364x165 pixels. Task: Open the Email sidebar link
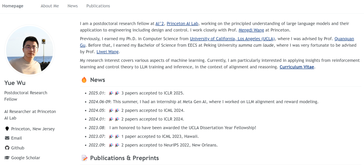point(17,138)
